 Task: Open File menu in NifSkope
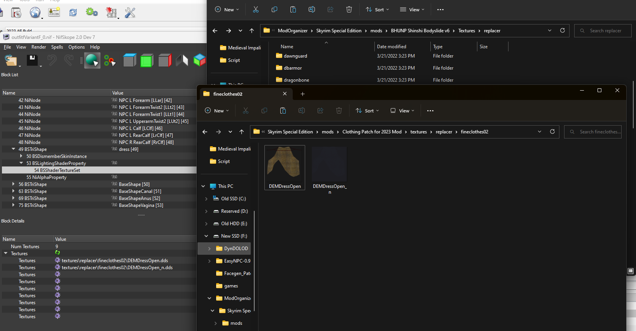point(7,47)
